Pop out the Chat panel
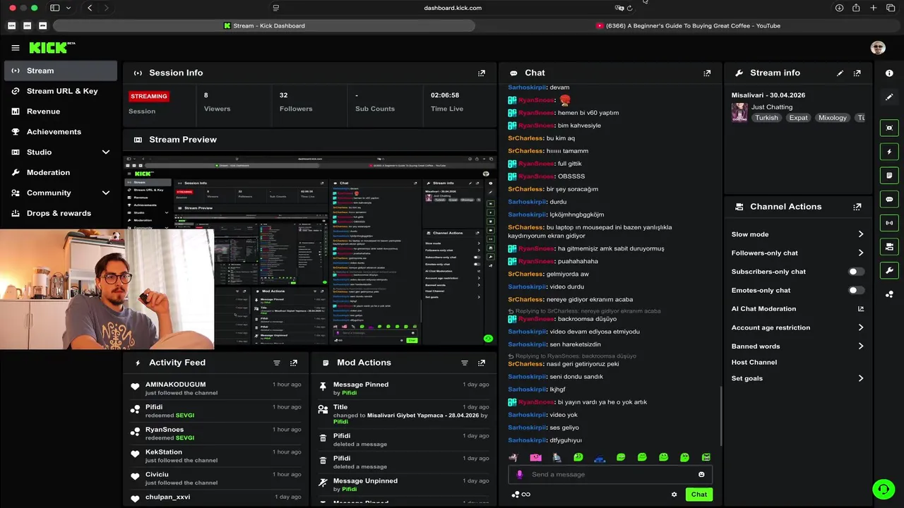 click(707, 73)
